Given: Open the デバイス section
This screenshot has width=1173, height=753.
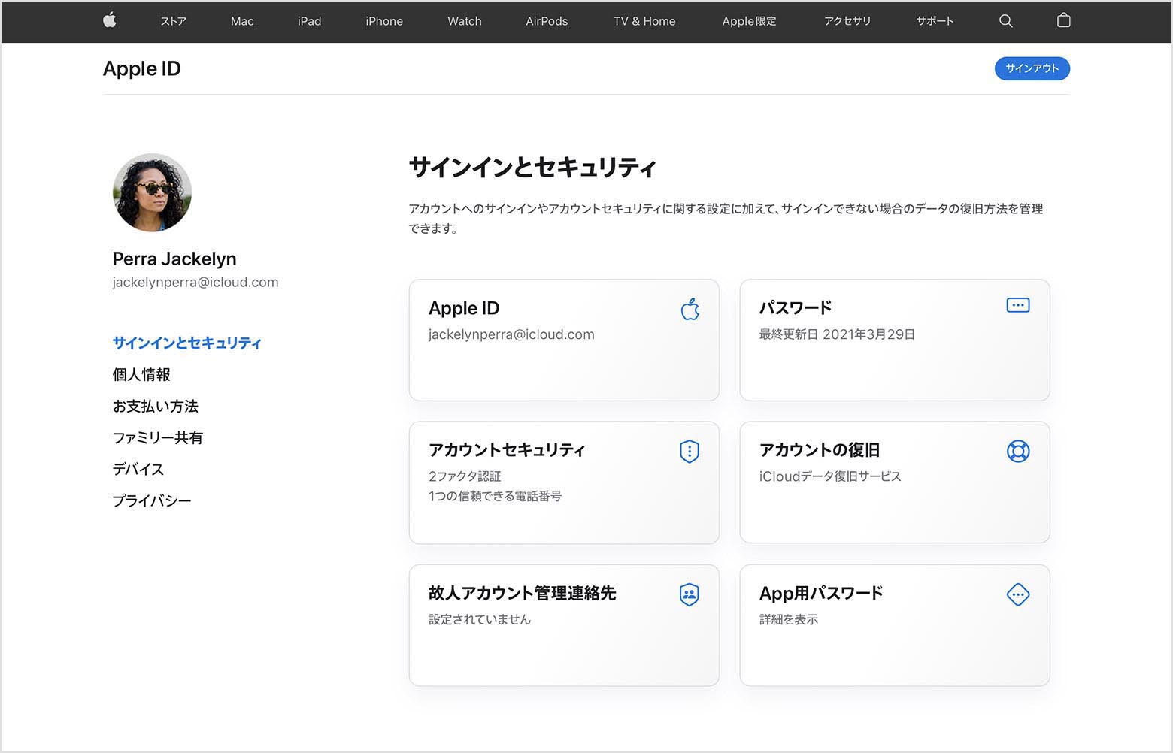Looking at the screenshot, I should tap(137, 469).
